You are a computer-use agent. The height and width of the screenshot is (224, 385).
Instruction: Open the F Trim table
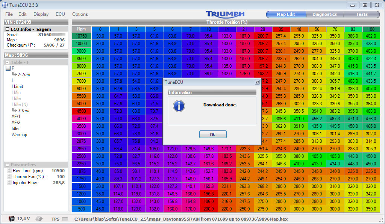pyautogui.click(x=24, y=74)
